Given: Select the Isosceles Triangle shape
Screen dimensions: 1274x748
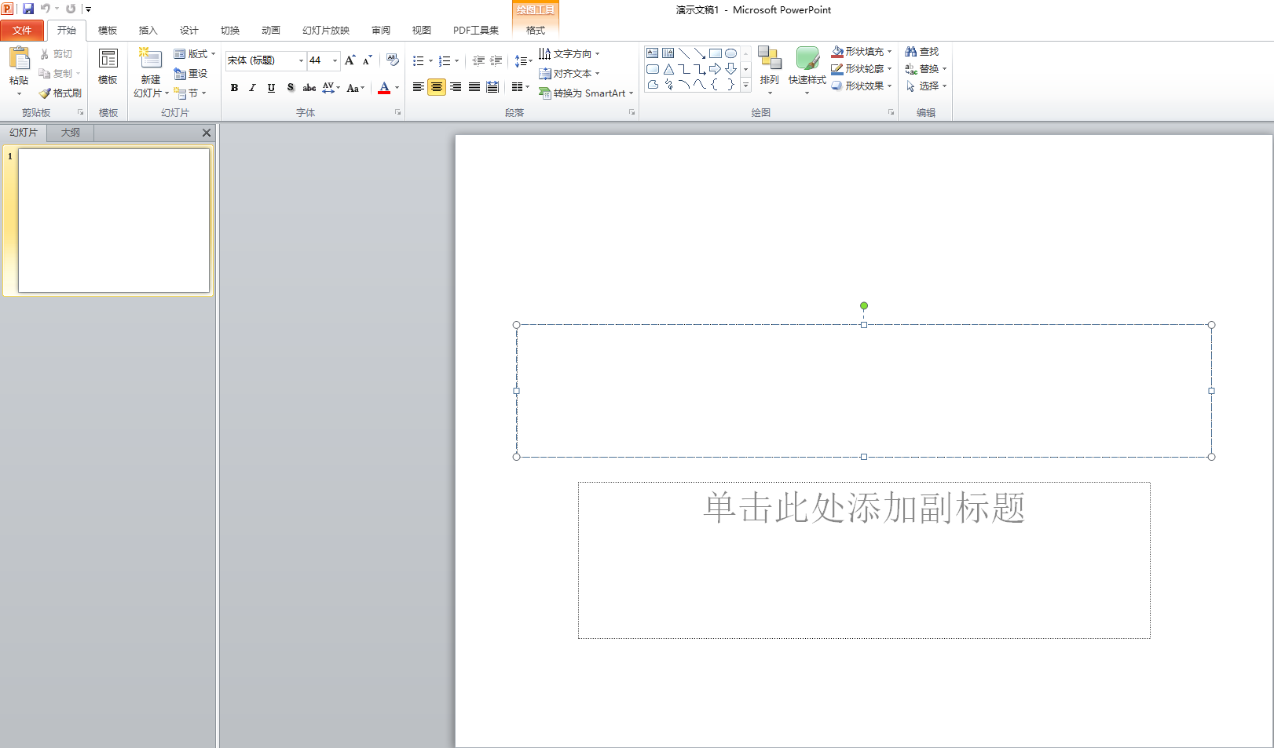Looking at the screenshot, I should [x=668, y=69].
